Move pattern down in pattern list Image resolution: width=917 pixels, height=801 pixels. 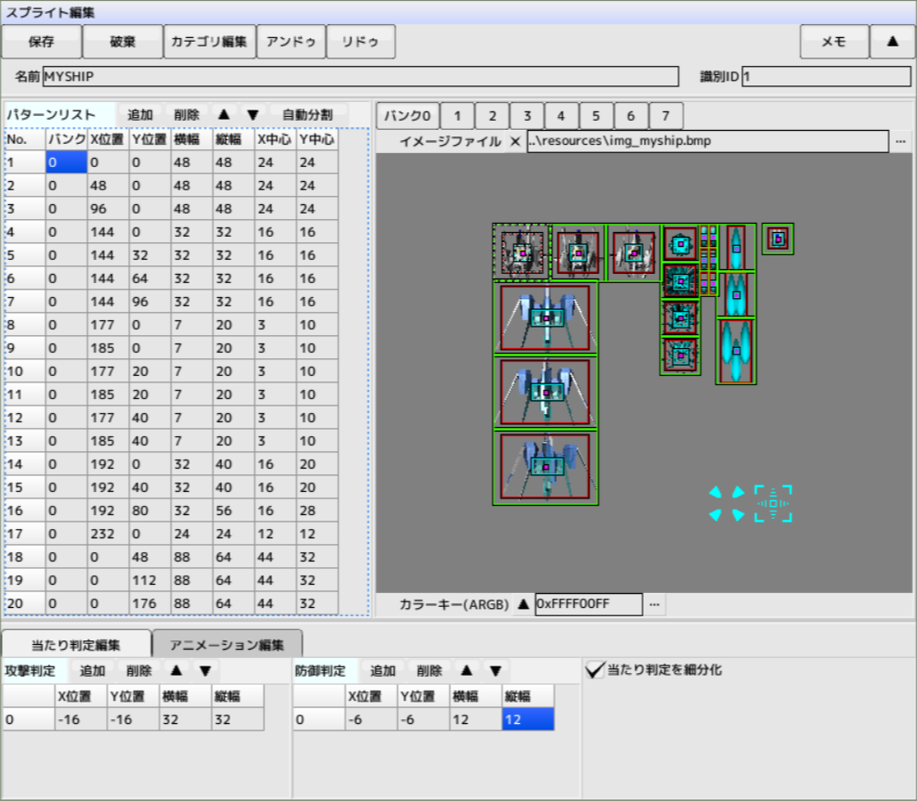click(253, 114)
